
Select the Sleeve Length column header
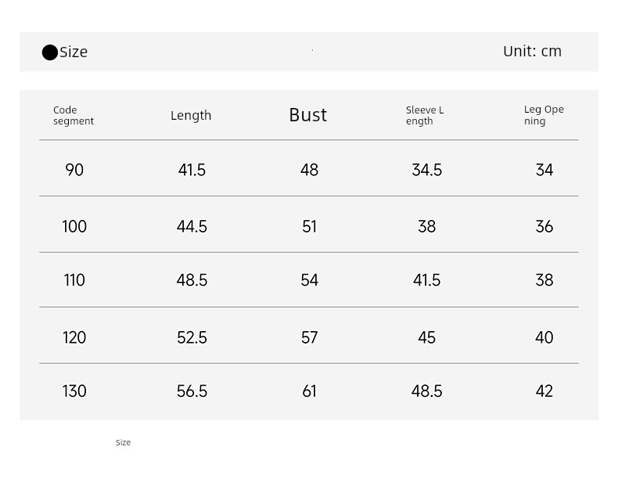(x=425, y=115)
